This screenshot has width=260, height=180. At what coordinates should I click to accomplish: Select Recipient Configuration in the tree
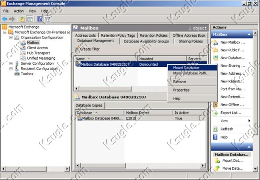[x=39, y=68]
